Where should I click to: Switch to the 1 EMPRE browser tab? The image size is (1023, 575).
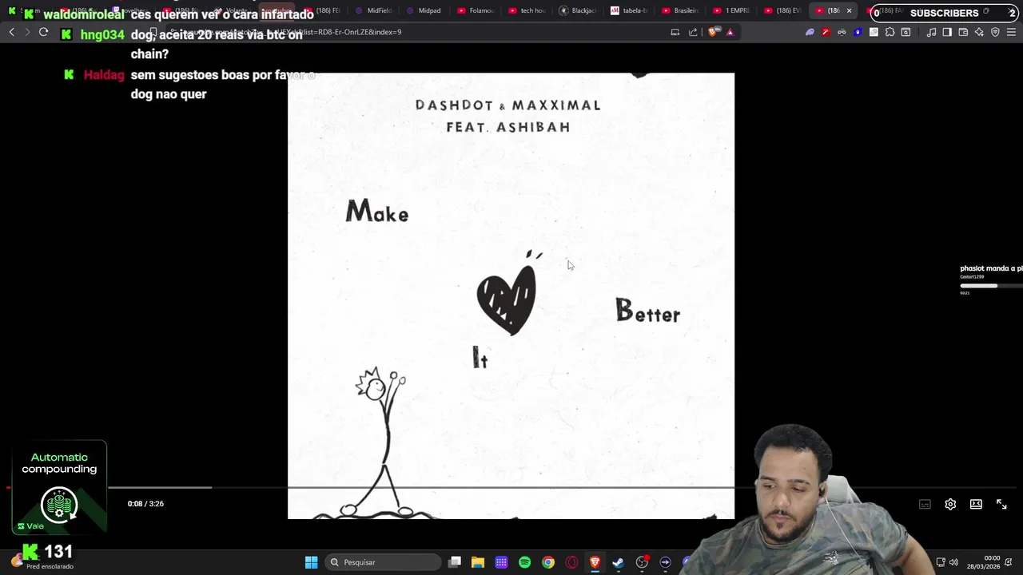click(731, 10)
